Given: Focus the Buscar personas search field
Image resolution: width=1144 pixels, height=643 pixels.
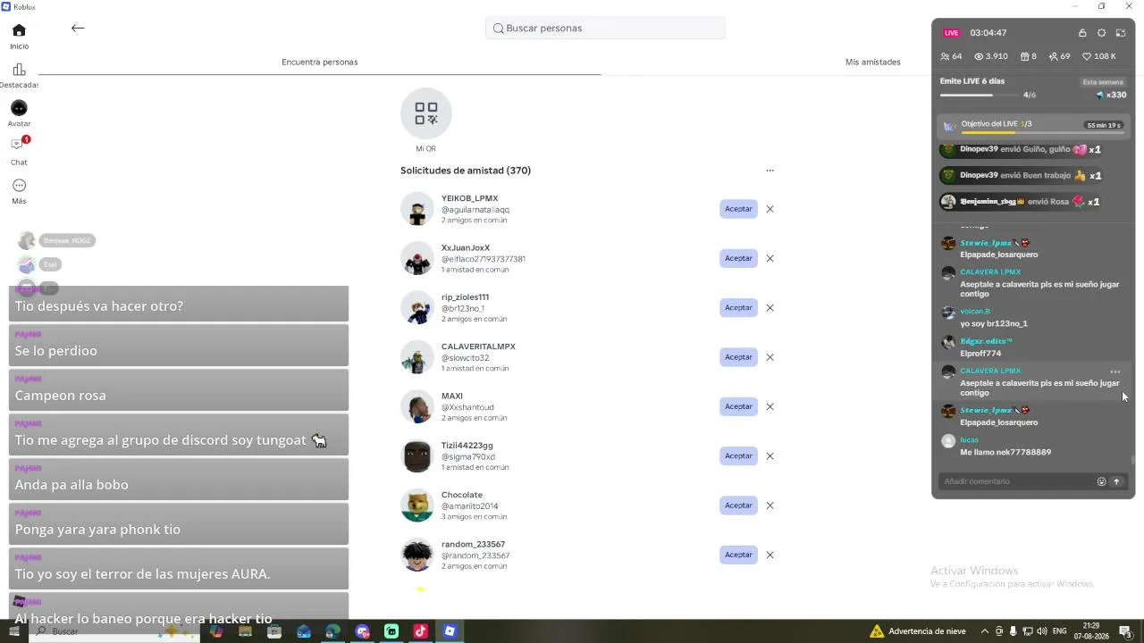Looking at the screenshot, I should click(x=605, y=28).
